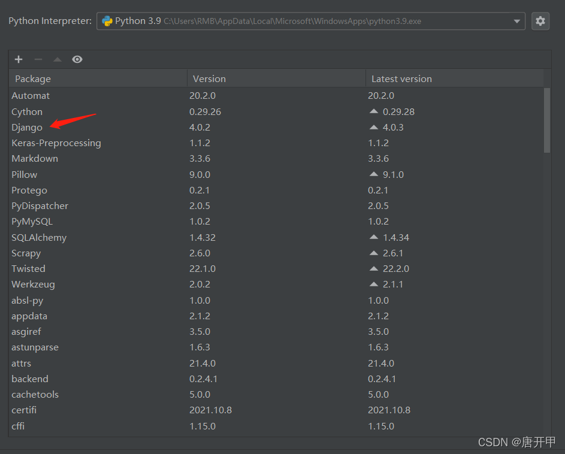Select the Werkzeug package name
Image resolution: width=565 pixels, height=454 pixels.
[x=33, y=284]
